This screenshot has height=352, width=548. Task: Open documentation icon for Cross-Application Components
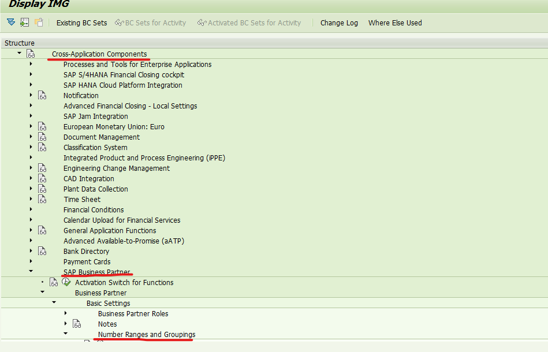pos(31,54)
